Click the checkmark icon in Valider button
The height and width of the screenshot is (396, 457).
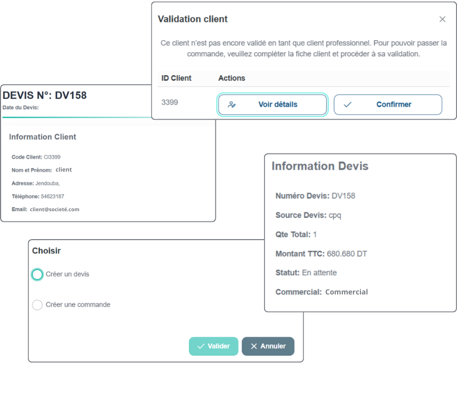(x=201, y=346)
